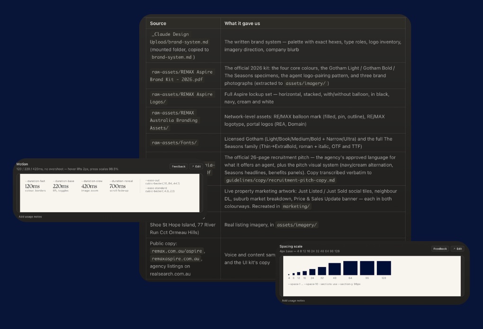Select the 120ms duration-fast value
Image resolution: width=483 pixels, height=329 pixels.
coord(32,186)
